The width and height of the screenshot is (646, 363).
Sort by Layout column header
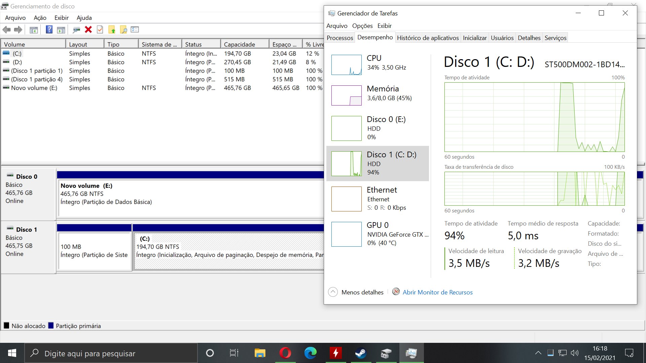point(85,44)
